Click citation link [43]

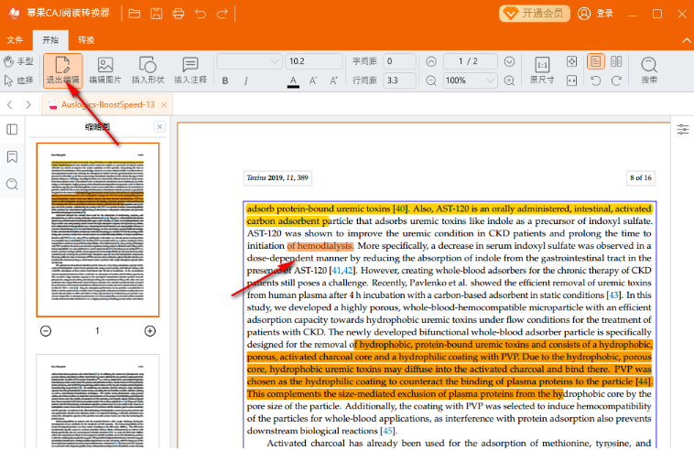tap(614, 295)
